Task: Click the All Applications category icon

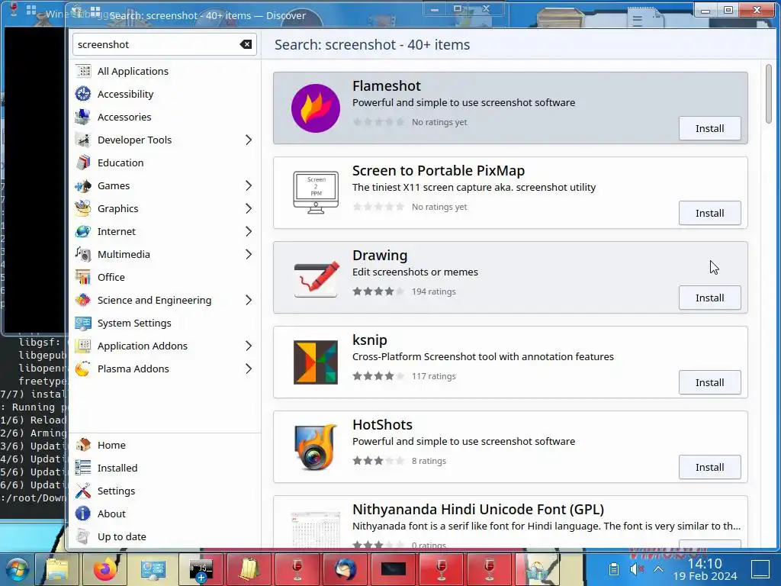Action: pos(83,71)
